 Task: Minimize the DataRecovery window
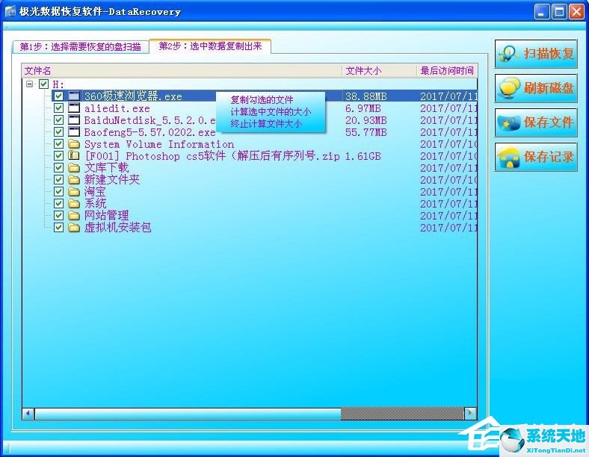pos(541,12)
